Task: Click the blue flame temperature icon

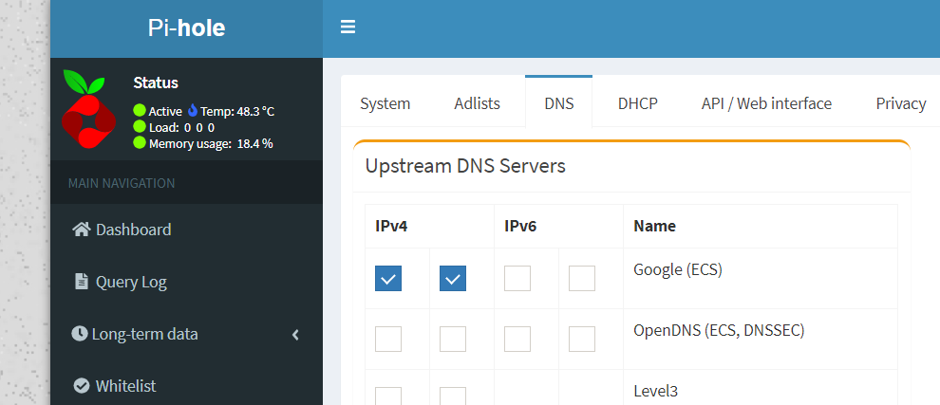Action: [193, 111]
